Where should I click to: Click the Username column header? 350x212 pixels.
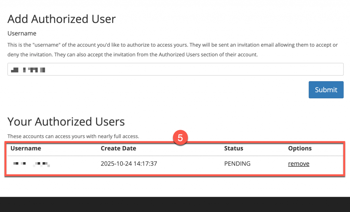click(26, 148)
